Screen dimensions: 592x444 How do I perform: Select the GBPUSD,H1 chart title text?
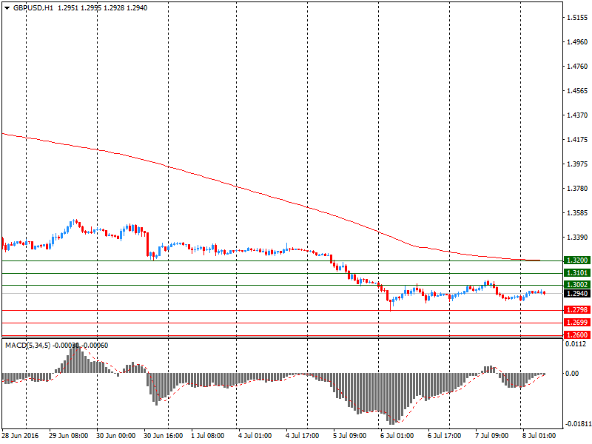coord(33,8)
